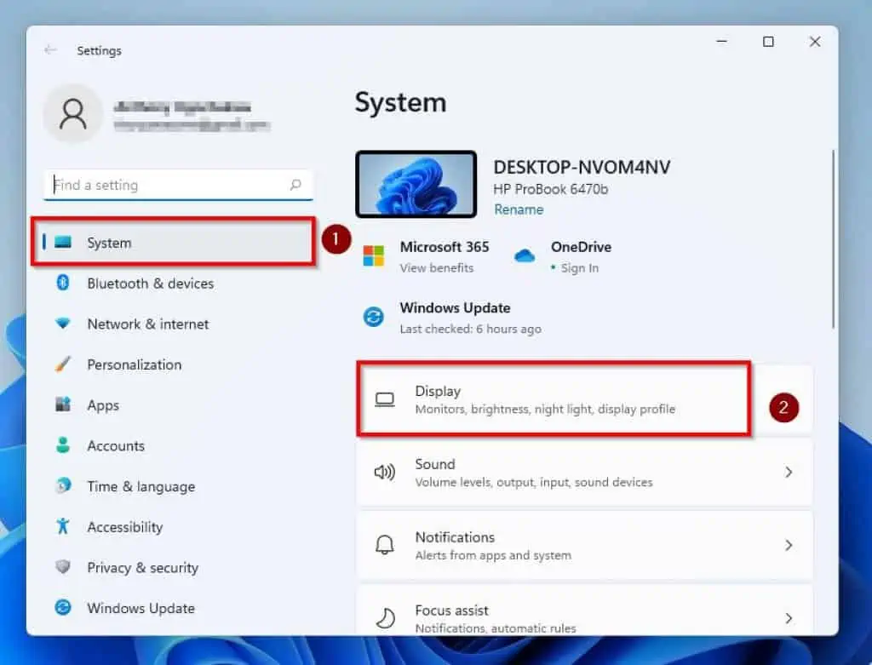This screenshot has width=872, height=665.
Task: Expand Notifications via its chevron arrow
Action: [x=789, y=545]
